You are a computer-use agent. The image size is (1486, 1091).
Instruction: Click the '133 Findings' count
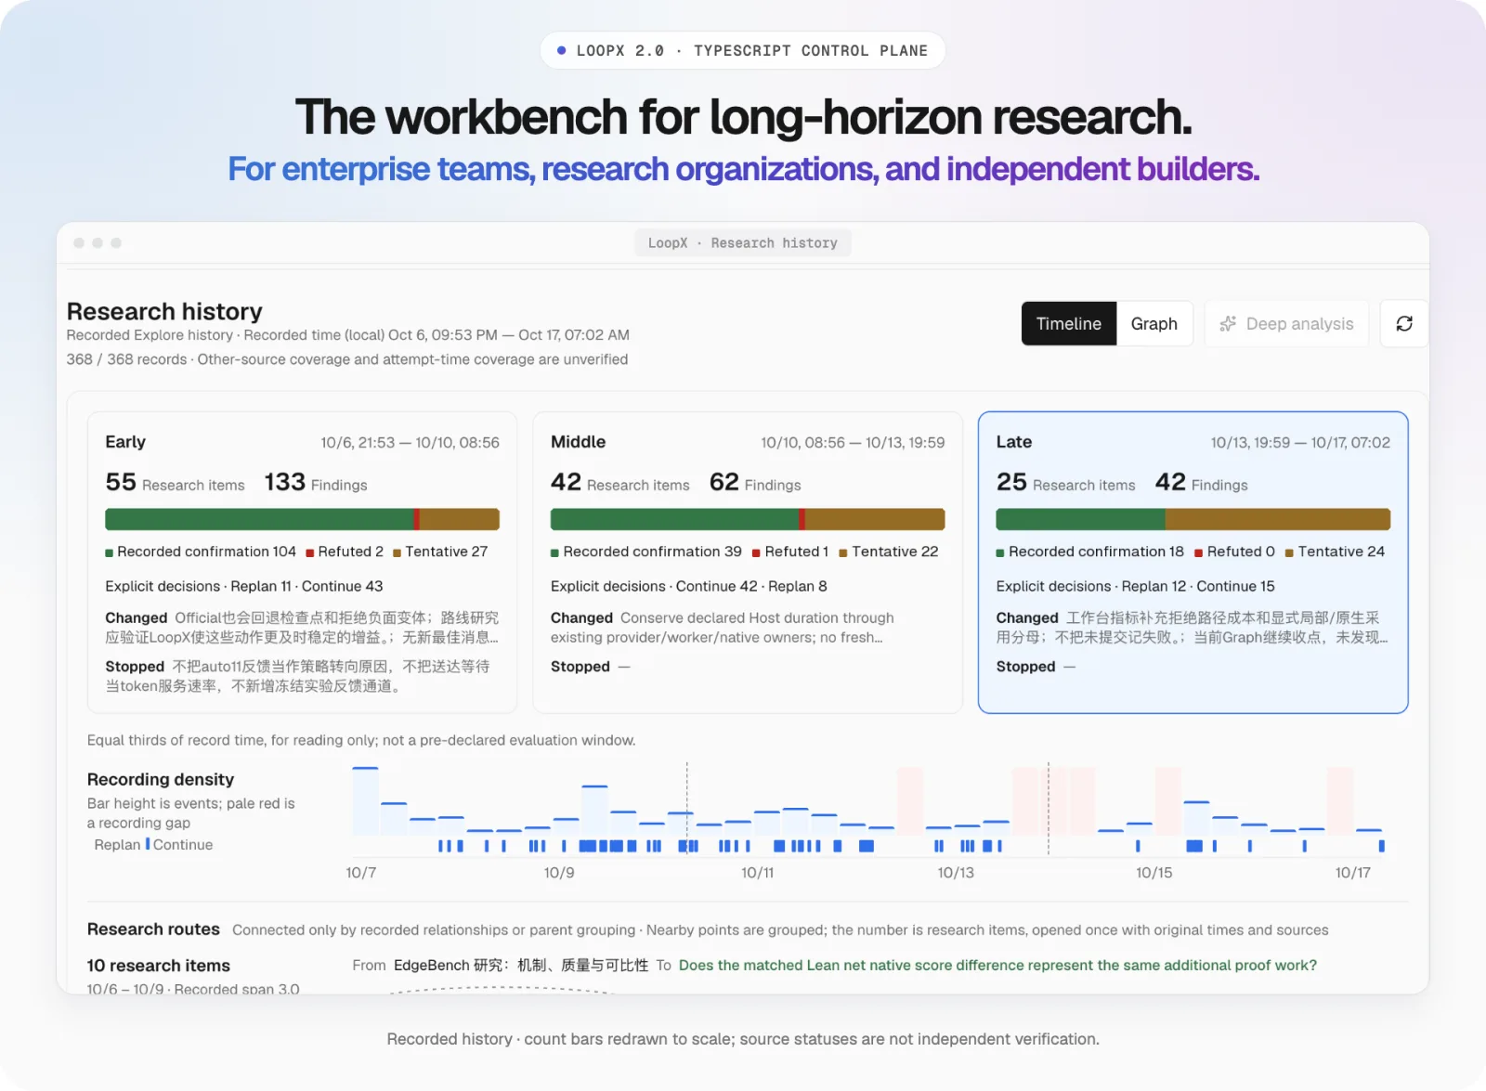pos(316,483)
